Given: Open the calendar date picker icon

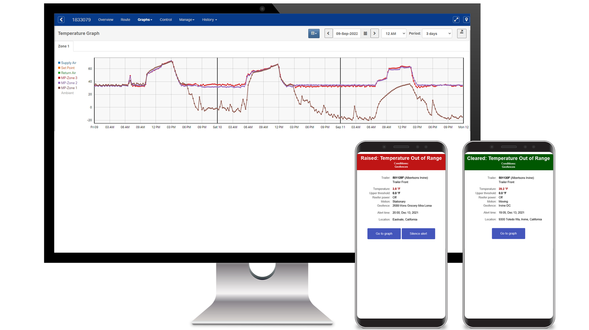Looking at the screenshot, I should click(365, 33).
